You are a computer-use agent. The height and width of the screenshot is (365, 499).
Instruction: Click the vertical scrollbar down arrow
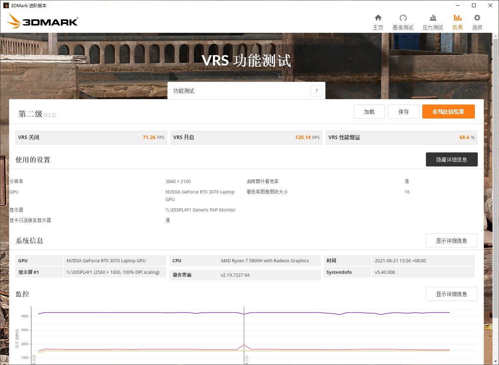point(496,361)
